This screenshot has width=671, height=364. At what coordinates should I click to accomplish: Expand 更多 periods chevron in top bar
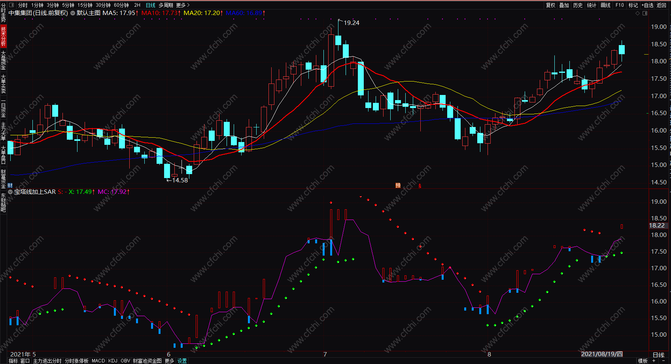pyautogui.click(x=183, y=5)
